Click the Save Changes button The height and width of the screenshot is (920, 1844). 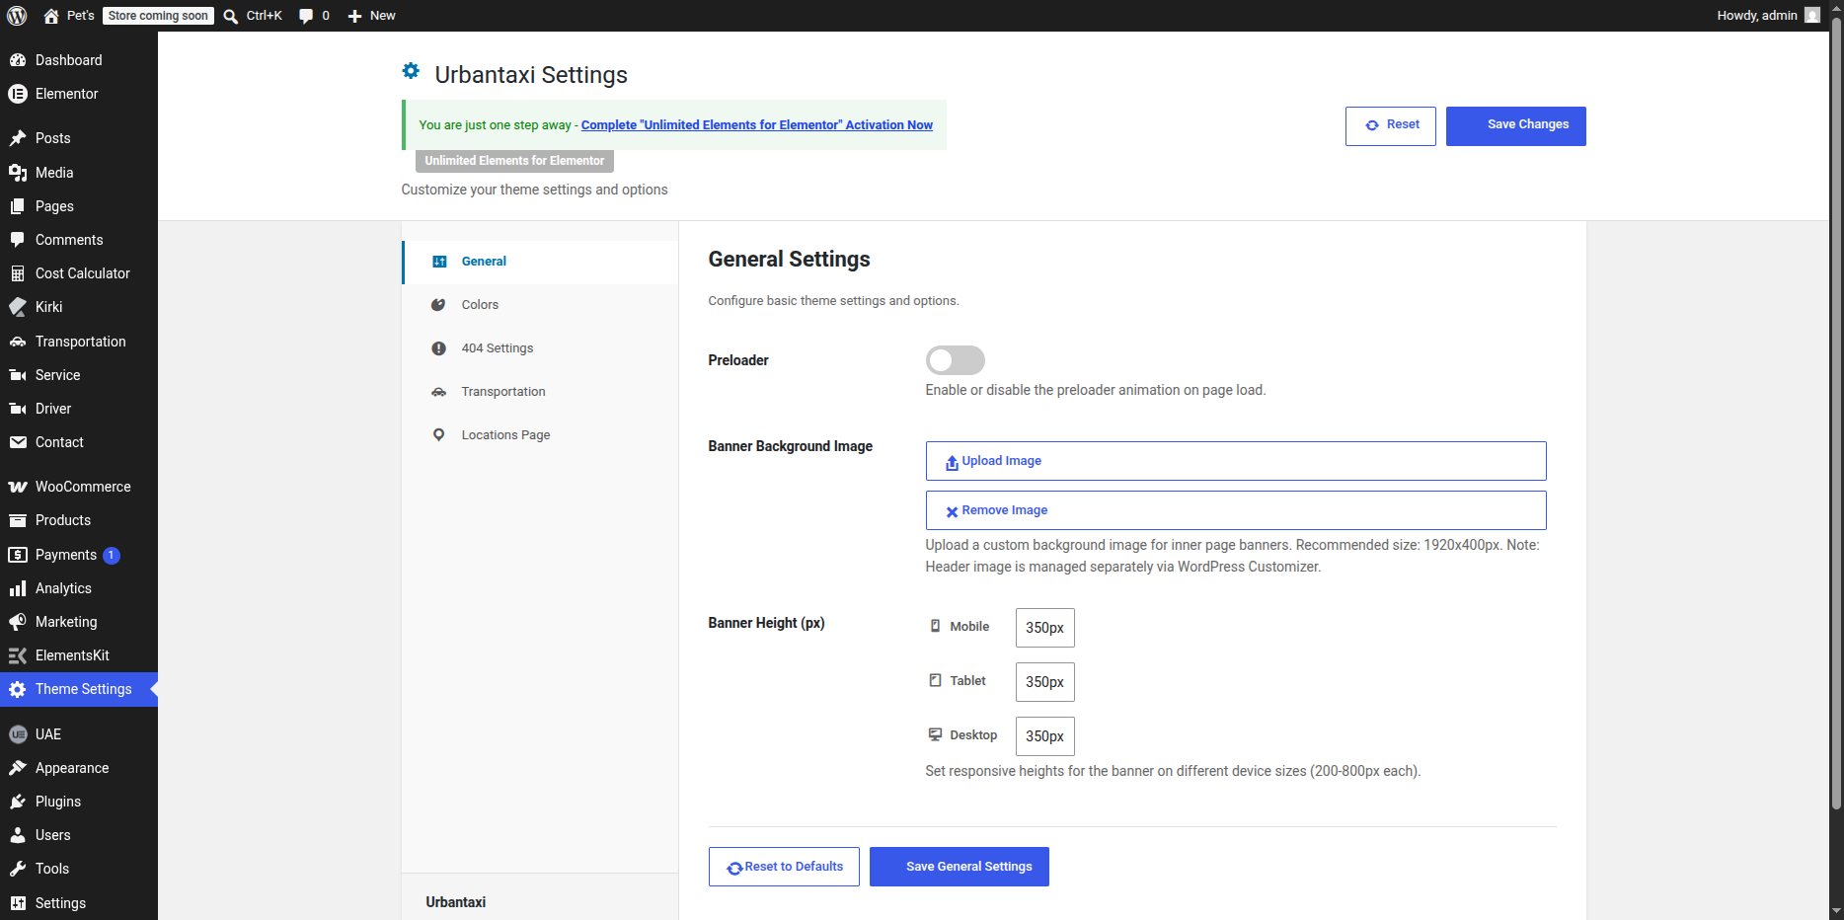coord(1515,126)
